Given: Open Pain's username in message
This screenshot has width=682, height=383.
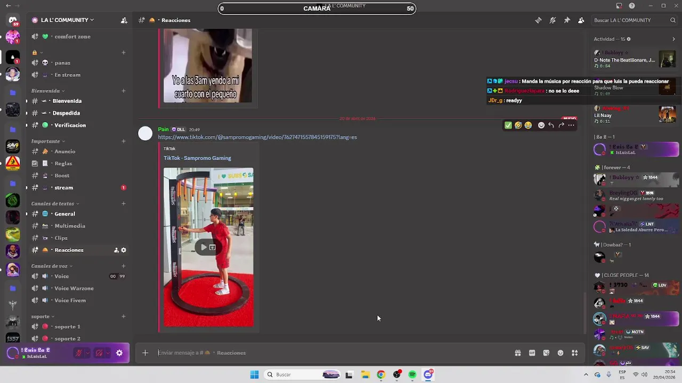Looking at the screenshot, I should [x=163, y=129].
